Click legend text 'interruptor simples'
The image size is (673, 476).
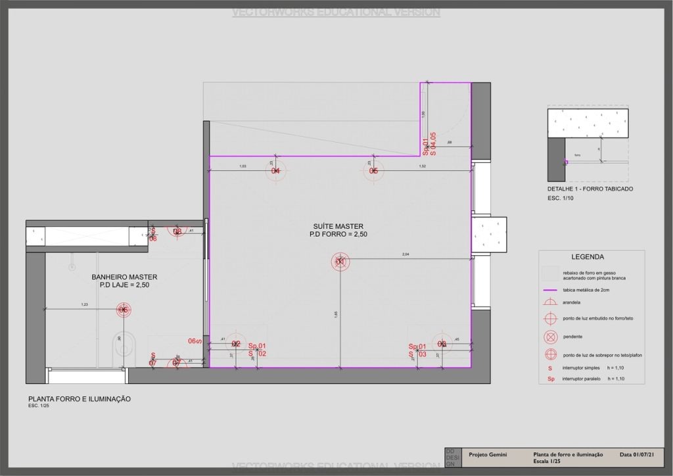[x=581, y=368]
